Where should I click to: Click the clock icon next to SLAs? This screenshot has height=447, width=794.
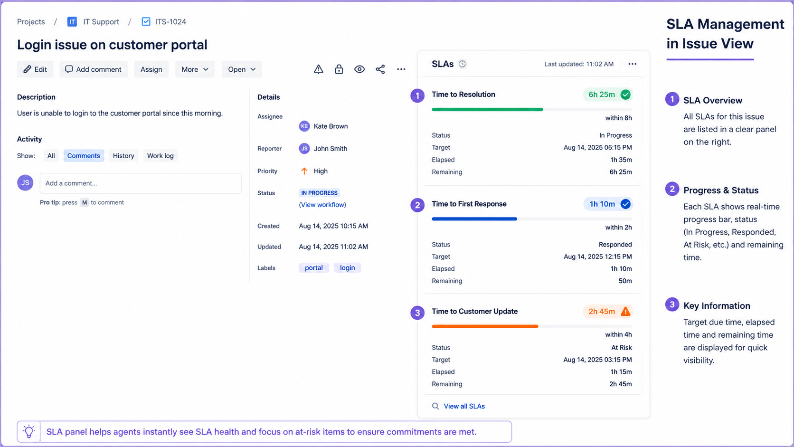click(x=463, y=64)
